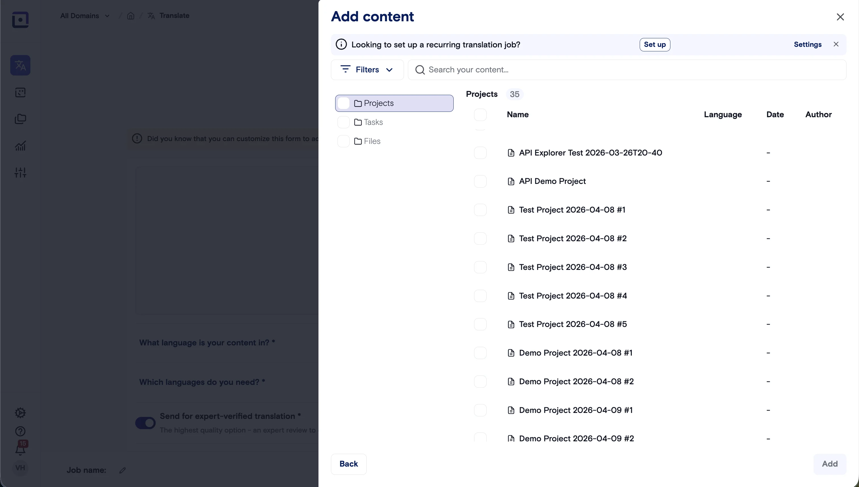Select all projects with header checkbox

point(480,115)
